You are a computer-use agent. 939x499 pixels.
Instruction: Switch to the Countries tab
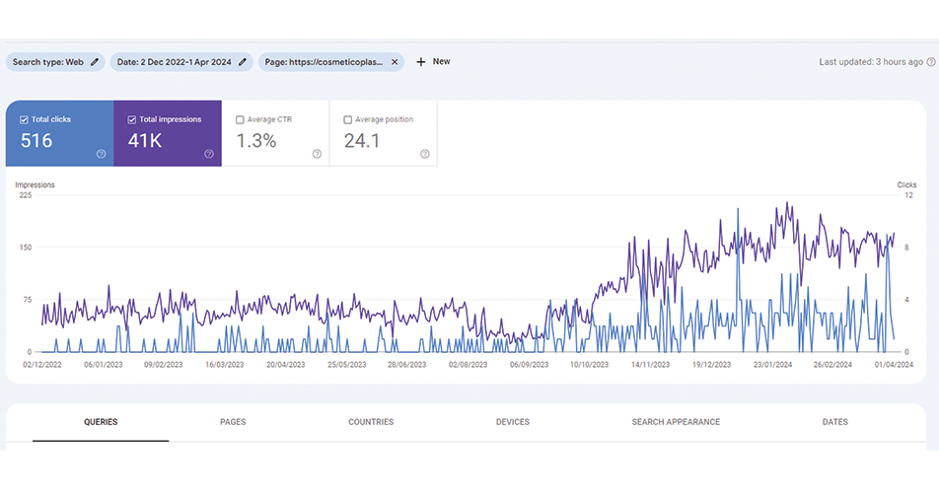(371, 422)
